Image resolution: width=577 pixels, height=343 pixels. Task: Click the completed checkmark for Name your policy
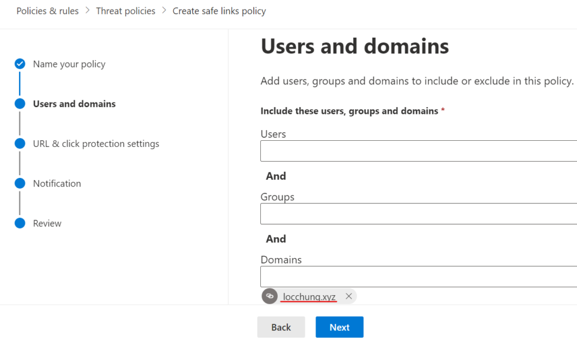[x=20, y=64]
